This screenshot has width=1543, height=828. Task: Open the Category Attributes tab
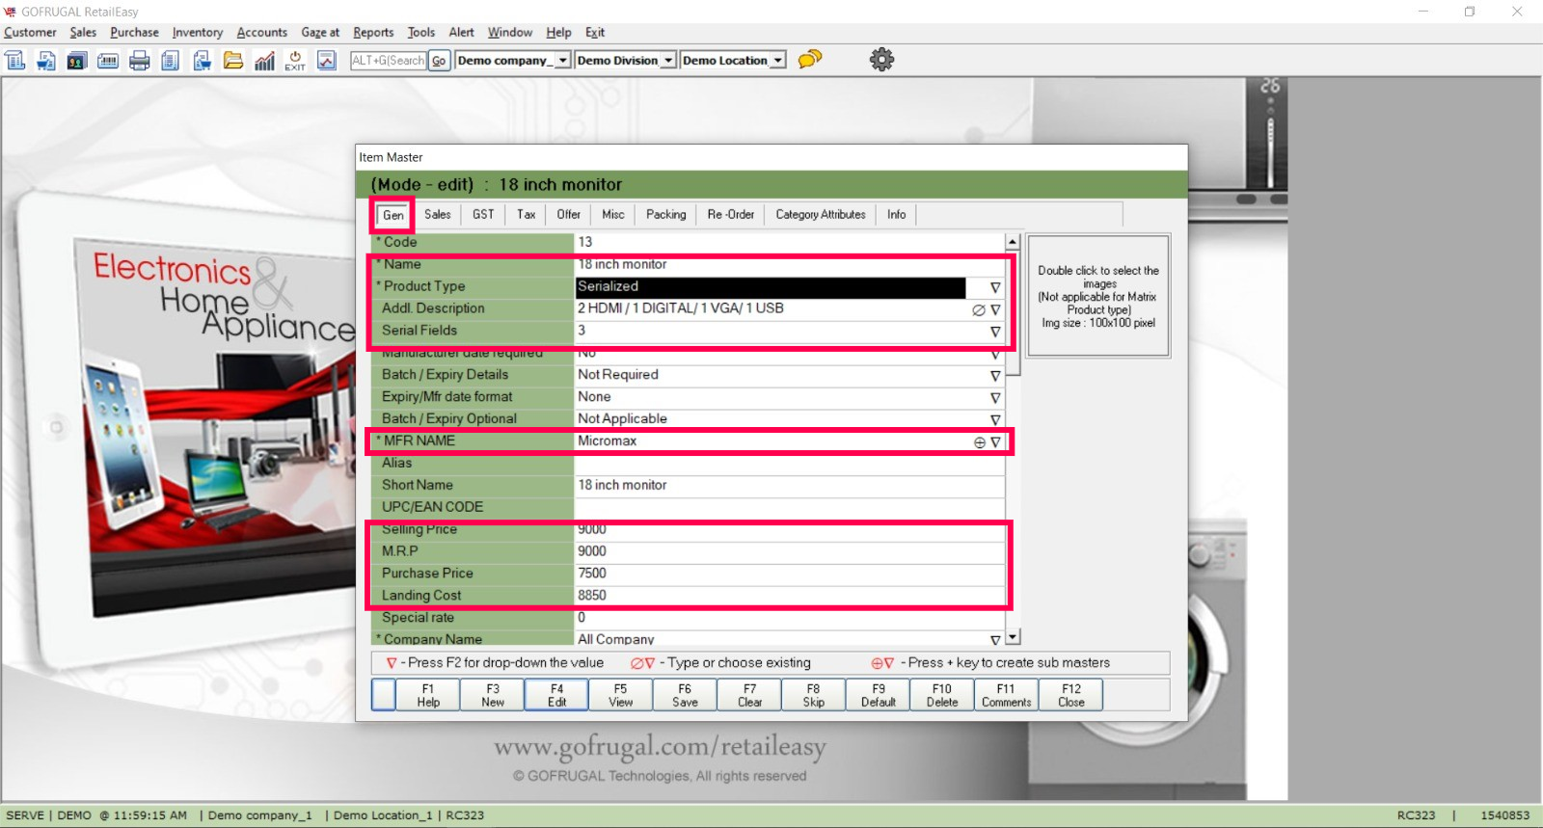821,215
